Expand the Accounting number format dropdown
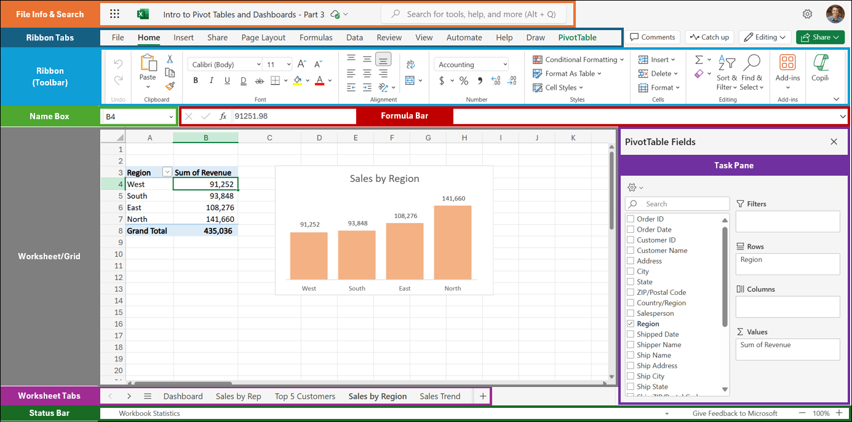This screenshot has height=422, width=852. (x=505, y=64)
